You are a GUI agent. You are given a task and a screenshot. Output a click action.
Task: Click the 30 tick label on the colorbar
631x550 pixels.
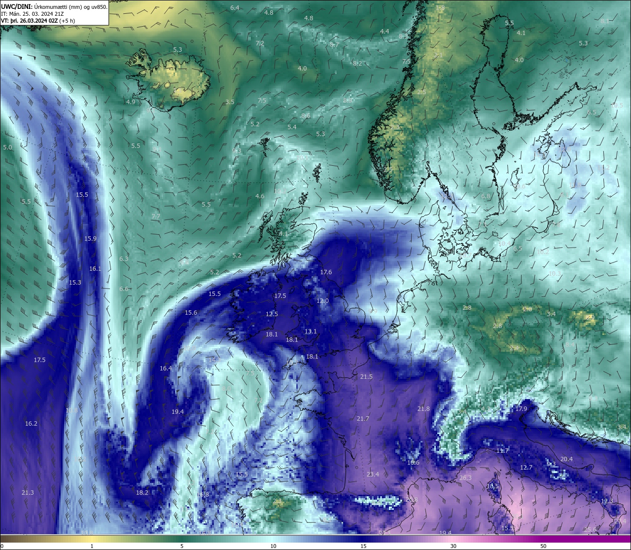click(453, 546)
